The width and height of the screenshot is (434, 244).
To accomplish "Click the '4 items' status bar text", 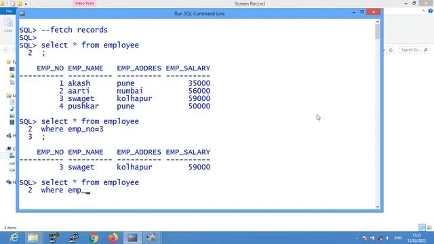I will pyautogui.click(x=10, y=228).
